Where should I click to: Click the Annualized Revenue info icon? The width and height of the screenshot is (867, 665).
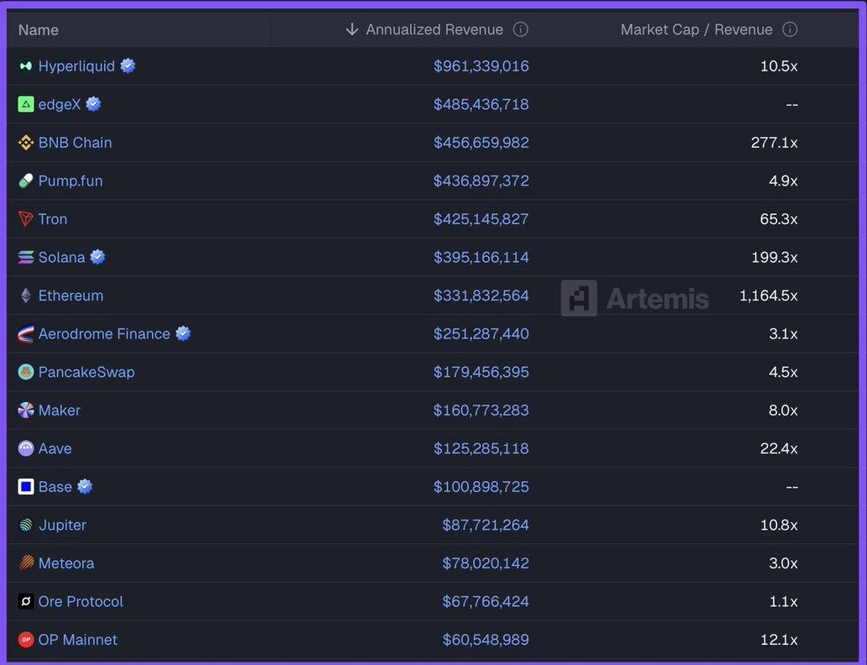click(521, 29)
